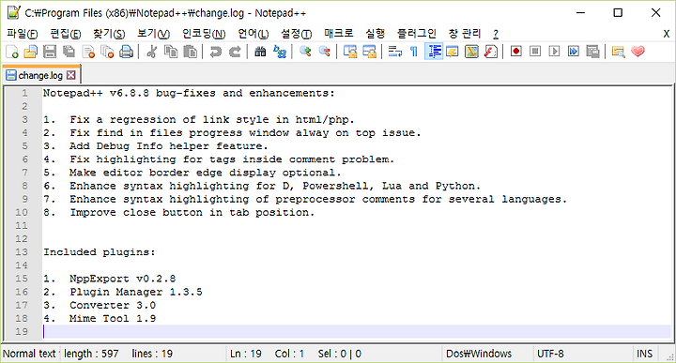This screenshot has height=363, width=676.
Task: Redo the action with toolbar arrow
Action: (235, 52)
